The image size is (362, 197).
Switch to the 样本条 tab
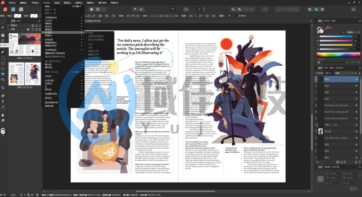click(326, 21)
